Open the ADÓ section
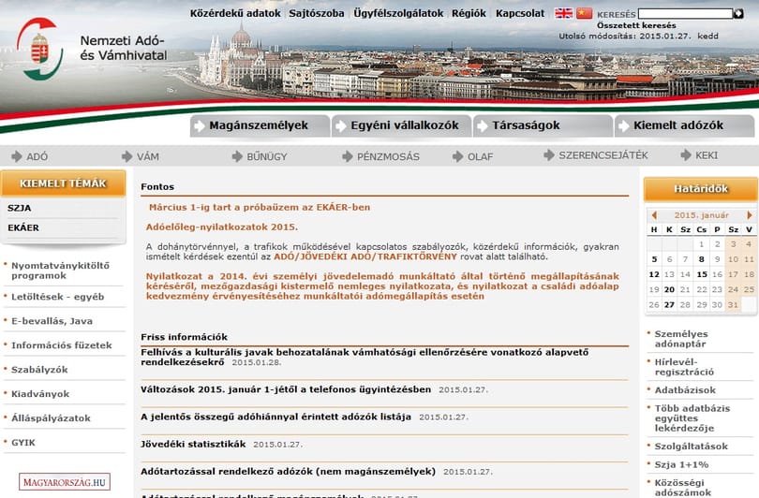Viewport: 759px width, 498px height. pyautogui.click(x=37, y=156)
